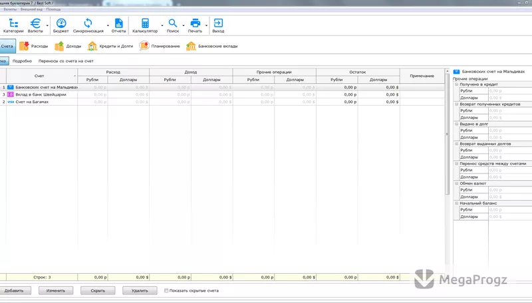Image resolution: width=532 pixels, height=303 pixels.
Task: Open dropdown arrow next to Валюты
Action: tap(47, 26)
